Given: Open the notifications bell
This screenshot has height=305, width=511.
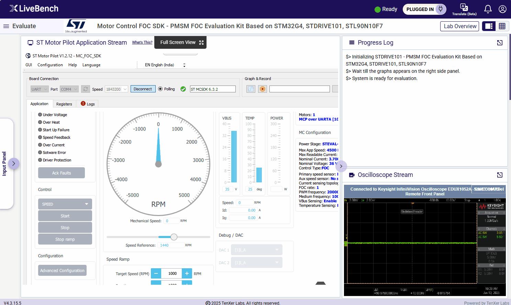Looking at the screenshot, I should pyautogui.click(x=488, y=9).
